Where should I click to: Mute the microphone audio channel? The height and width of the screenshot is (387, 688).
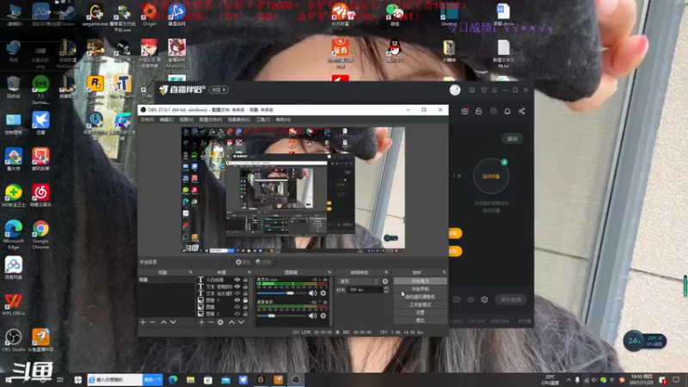312,292
